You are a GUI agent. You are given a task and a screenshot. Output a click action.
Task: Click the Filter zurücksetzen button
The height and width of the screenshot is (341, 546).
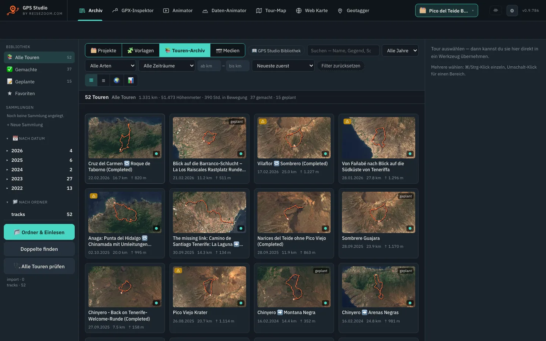click(341, 66)
